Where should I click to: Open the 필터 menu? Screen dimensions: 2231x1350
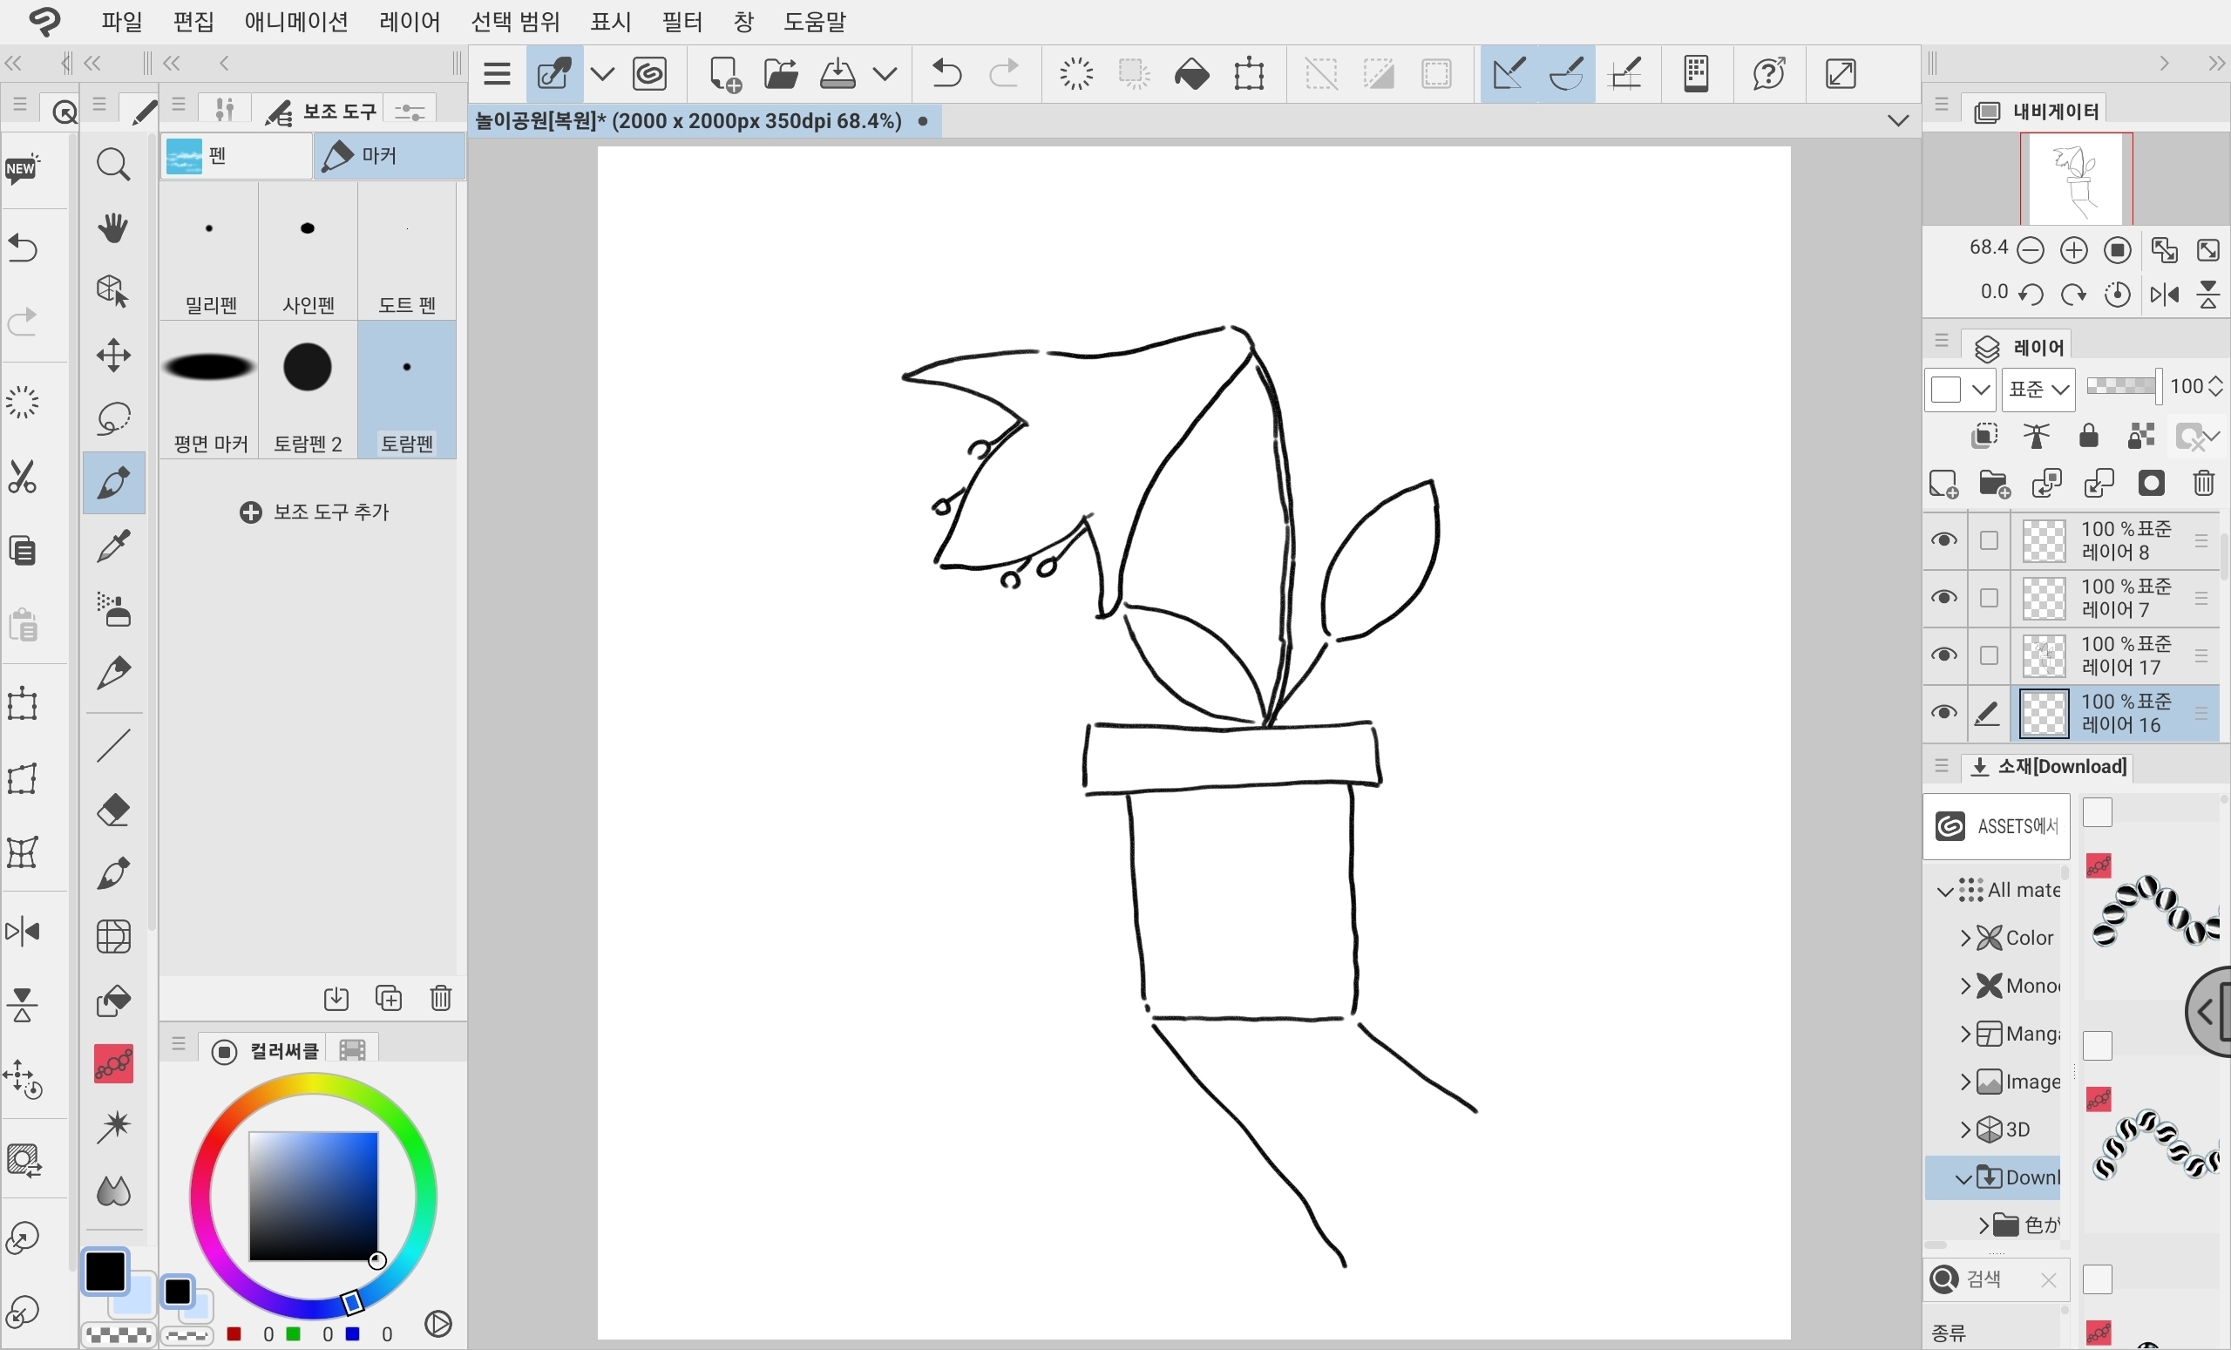tap(682, 21)
